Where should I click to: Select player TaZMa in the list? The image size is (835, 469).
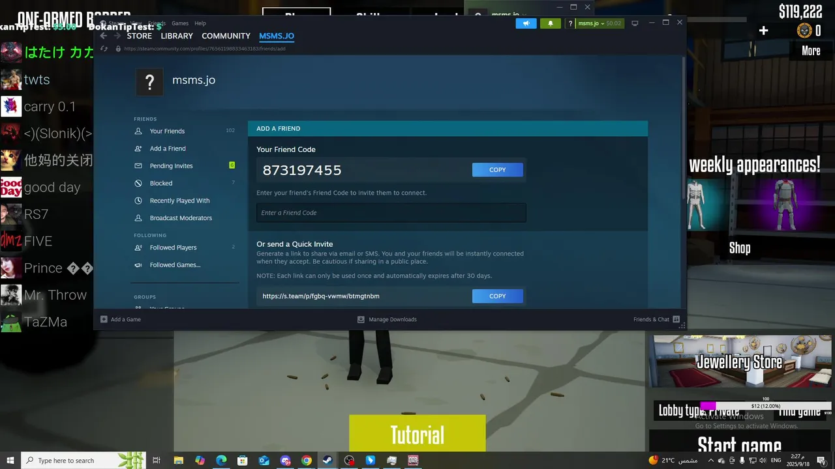point(47,322)
